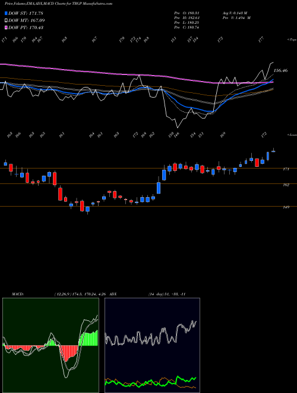Click the 174 top label above EMA chart
The height and width of the screenshot is (393, 297).
[138, 40]
